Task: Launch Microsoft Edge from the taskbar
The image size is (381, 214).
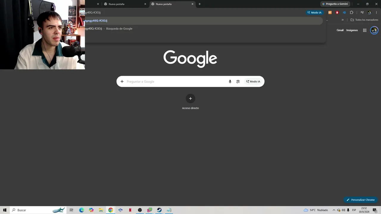Action: tap(81, 210)
